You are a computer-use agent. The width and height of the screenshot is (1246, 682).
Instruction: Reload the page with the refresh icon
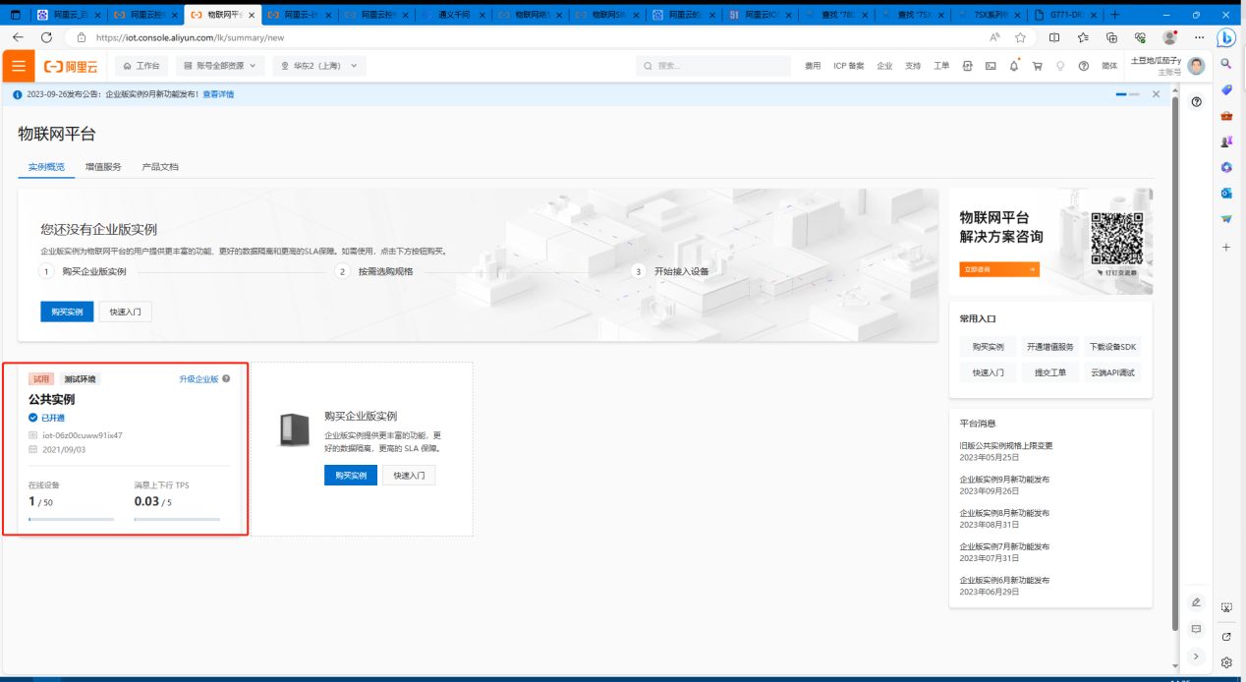tap(46, 37)
